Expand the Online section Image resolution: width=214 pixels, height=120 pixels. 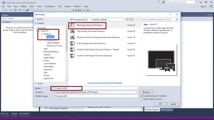click(x=36, y=84)
